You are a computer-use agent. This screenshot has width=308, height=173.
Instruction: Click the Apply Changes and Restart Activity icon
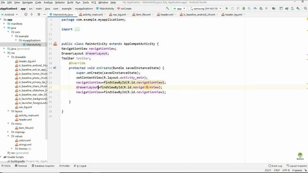click(232, 9)
